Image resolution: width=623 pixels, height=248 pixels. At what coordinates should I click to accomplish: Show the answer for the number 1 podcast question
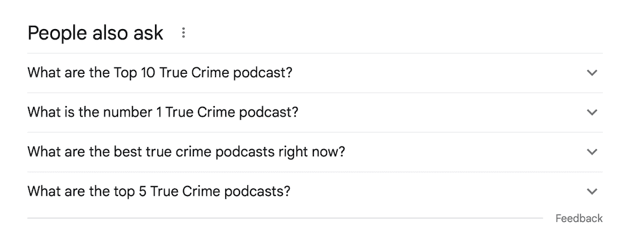[315, 113]
